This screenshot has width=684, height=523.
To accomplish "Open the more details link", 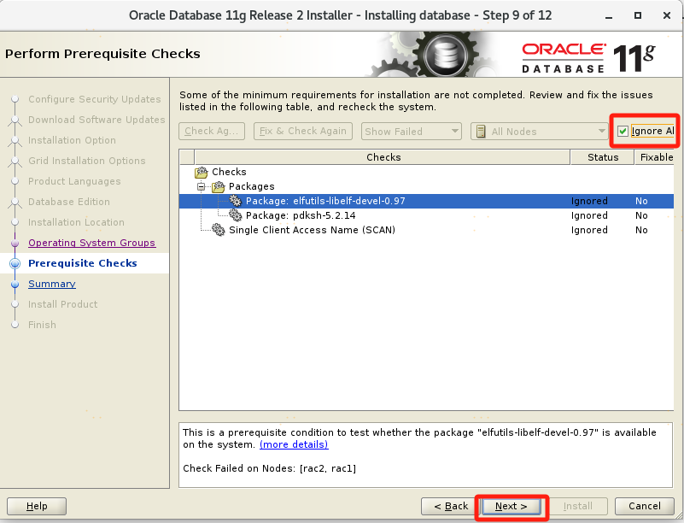I will click(x=294, y=444).
